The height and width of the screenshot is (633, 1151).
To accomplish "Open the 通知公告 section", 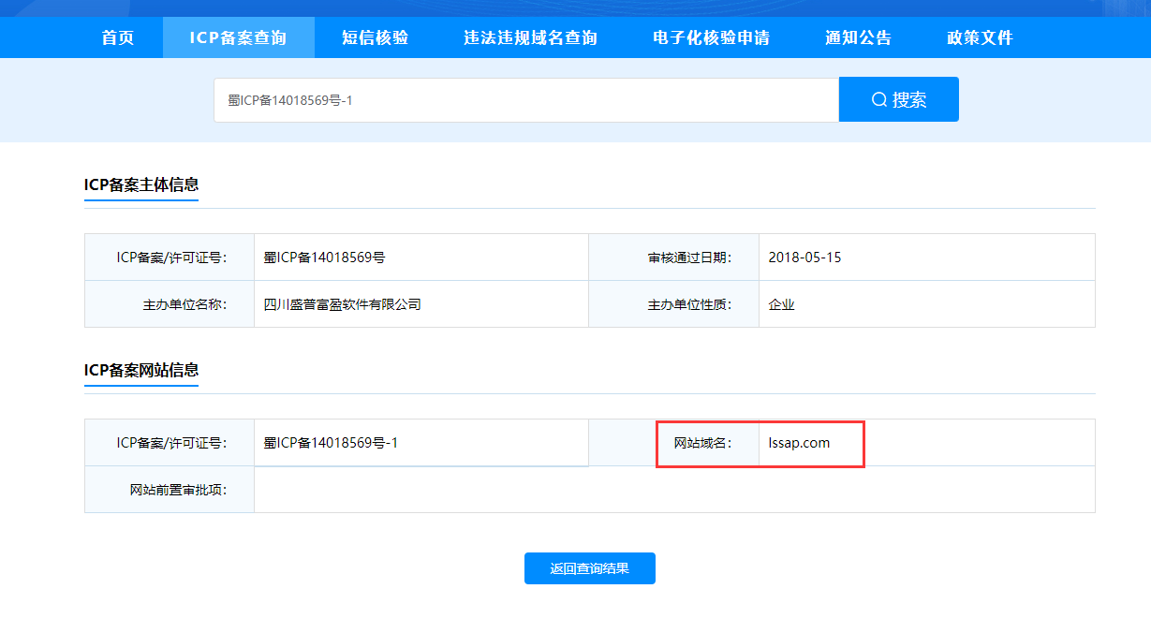I will [x=858, y=38].
